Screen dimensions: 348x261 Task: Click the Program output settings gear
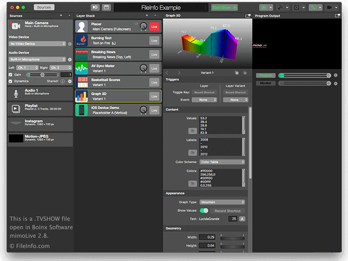[336, 75]
